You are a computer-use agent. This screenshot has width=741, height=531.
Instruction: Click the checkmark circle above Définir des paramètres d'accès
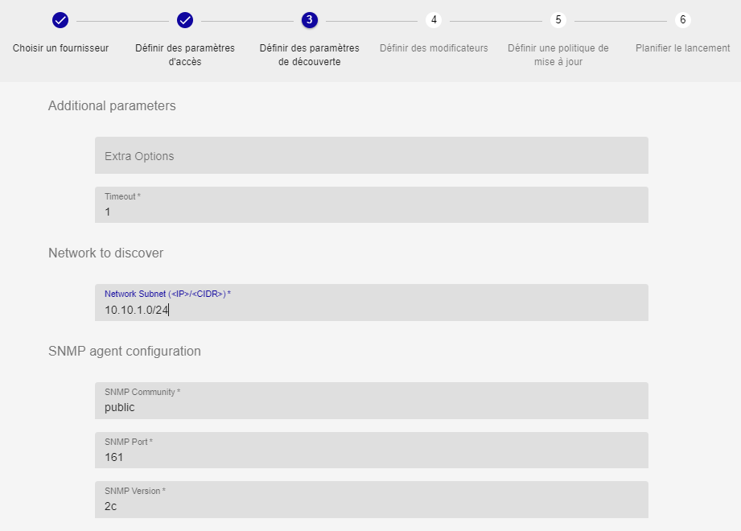pos(185,20)
